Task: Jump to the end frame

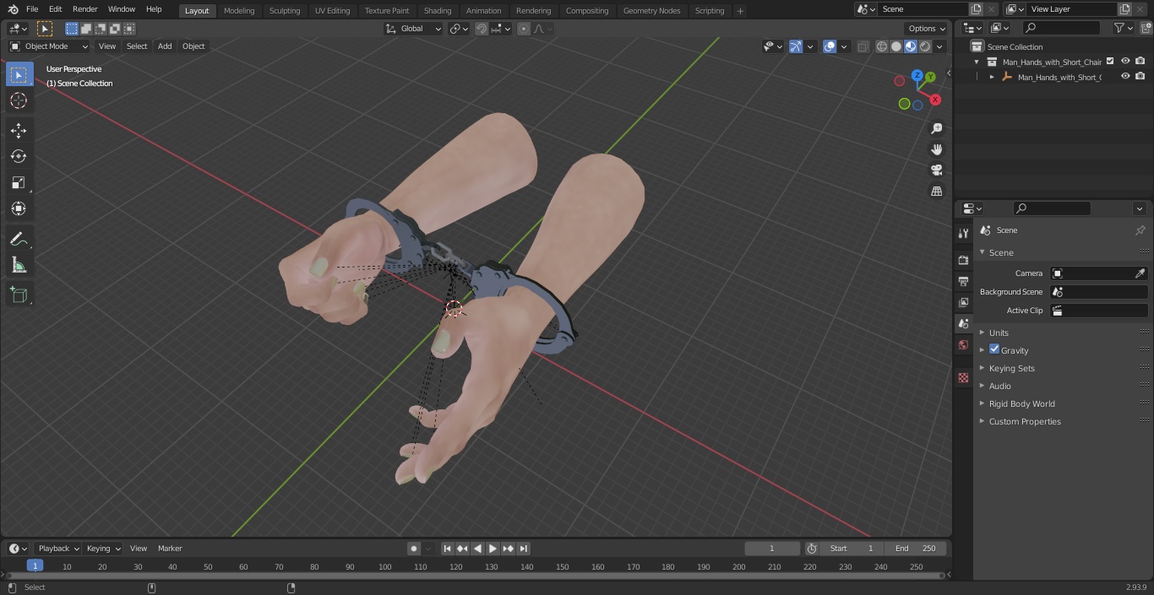Action: point(523,549)
